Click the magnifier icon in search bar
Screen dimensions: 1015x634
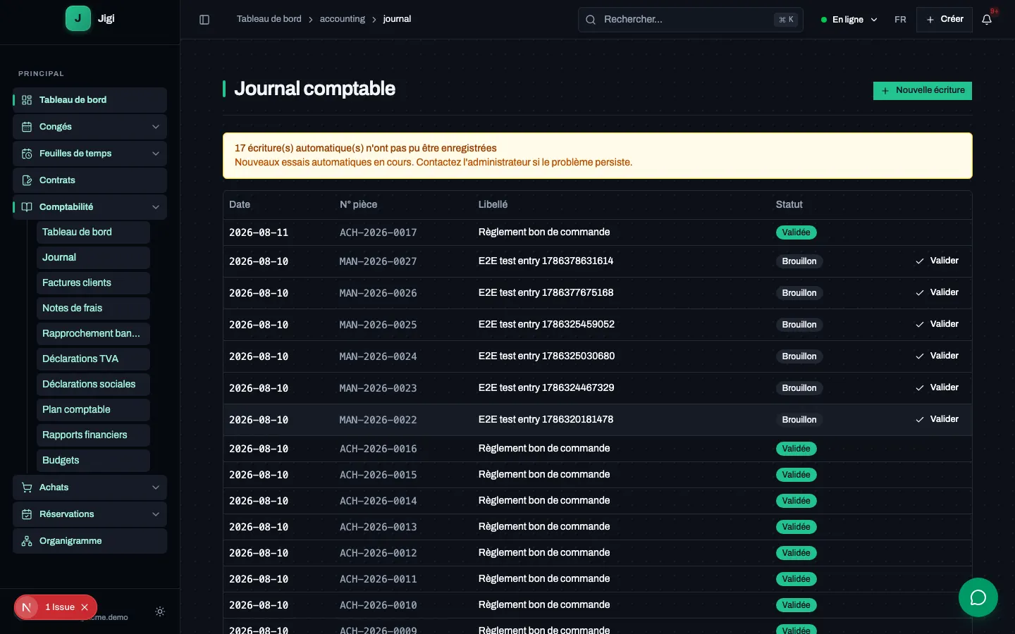coord(591,20)
